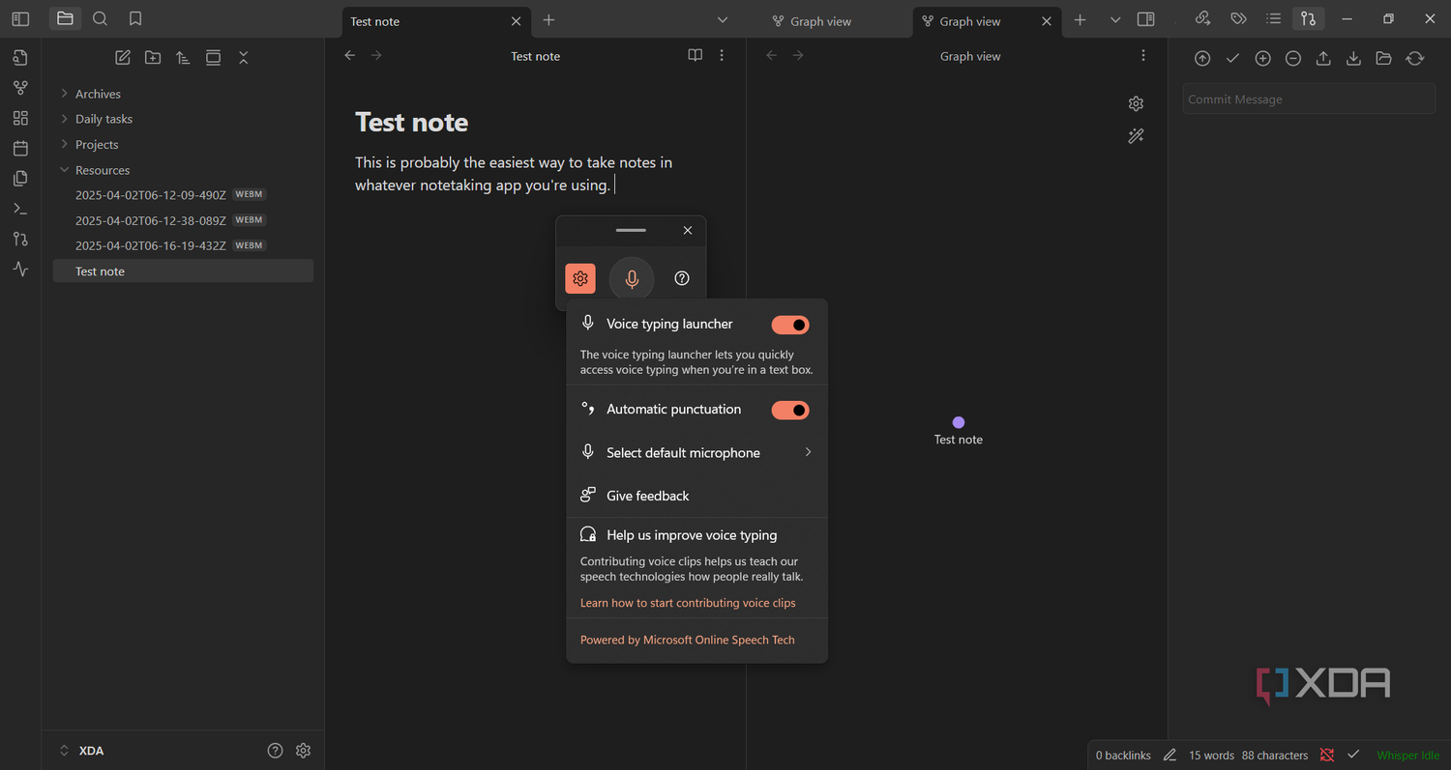The image size is (1451, 770).
Task: Switch to the Test note tab
Action: point(435,21)
